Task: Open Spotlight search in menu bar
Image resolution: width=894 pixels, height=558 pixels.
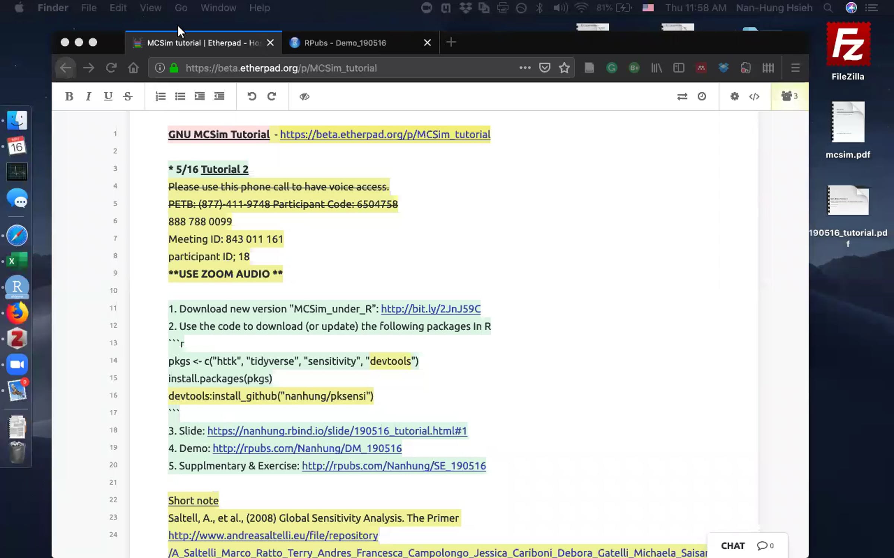Action: click(x=828, y=8)
